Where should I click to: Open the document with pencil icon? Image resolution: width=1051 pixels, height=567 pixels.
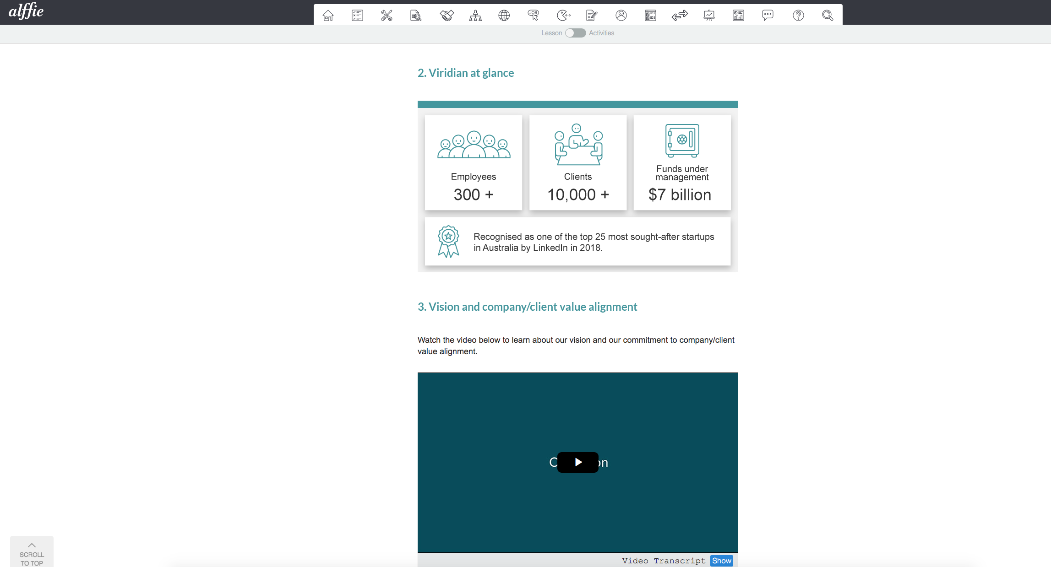592,16
